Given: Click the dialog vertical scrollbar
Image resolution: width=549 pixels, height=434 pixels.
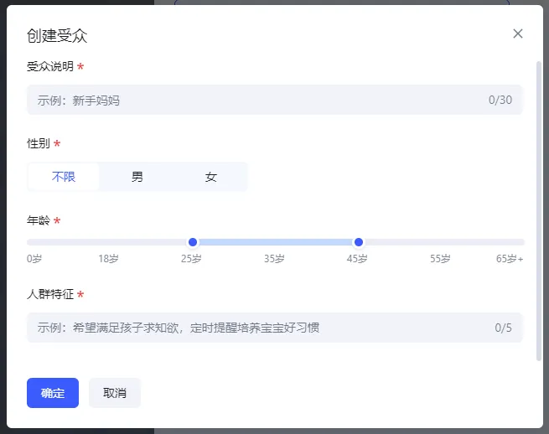Looking at the screenshot, I should (539, 211).
